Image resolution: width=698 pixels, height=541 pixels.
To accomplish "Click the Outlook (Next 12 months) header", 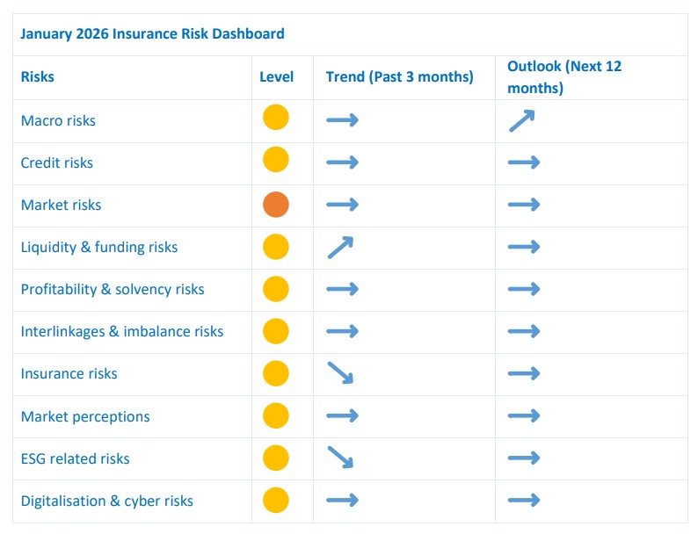I will coord(563,77).
